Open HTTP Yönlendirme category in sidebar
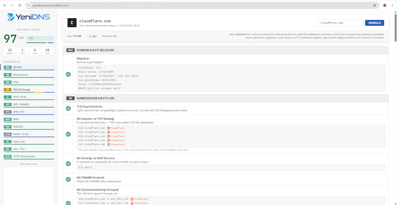397x205 pixels. click(x=29, y=156)
